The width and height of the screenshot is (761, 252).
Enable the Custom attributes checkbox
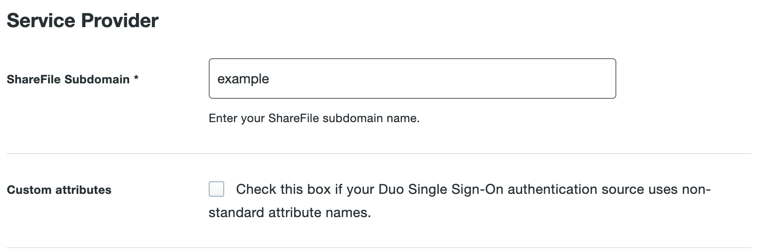(216, 189)
